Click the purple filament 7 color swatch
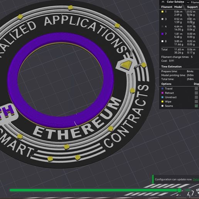The height and width of the screenshot is (199, 199). pyautogui.click(x=162, y=34)
